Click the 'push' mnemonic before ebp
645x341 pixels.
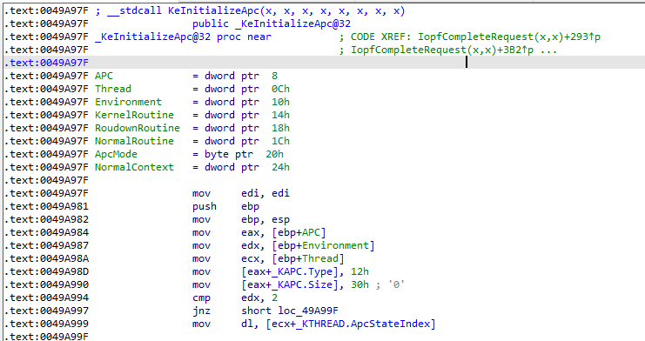coord(205,207)
